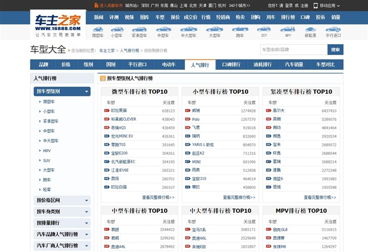Click 人气排行榜 breadcrumb link
368x252 pixels.
click(129, 50)
